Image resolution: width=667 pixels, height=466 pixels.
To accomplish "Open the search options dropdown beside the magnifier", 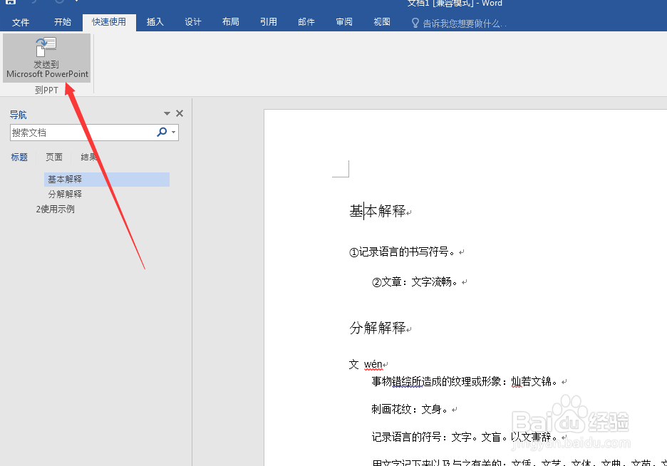I will pos(172,133).
